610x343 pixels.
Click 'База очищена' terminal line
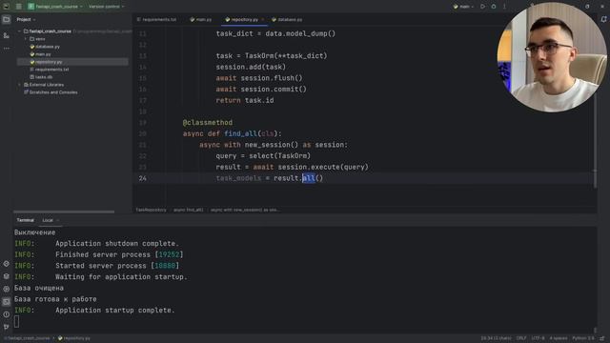[39, 288]
